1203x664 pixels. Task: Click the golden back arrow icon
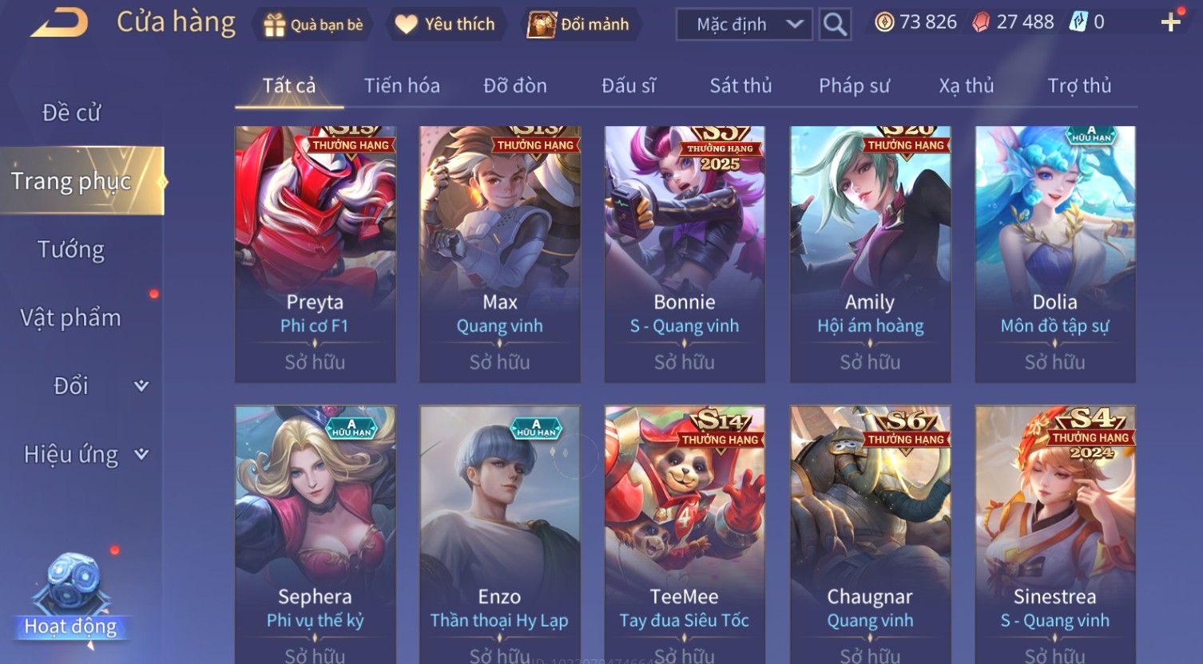(x=59, y=22)
